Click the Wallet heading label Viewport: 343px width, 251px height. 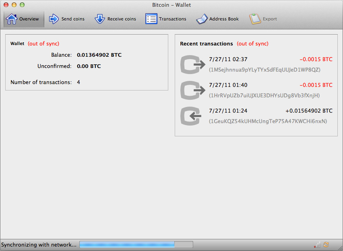[17, 43]
